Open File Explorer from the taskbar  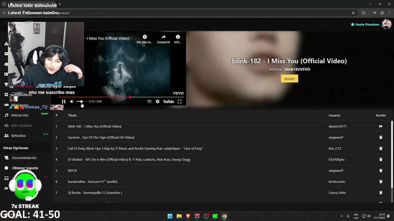click(x=179, y=216)
